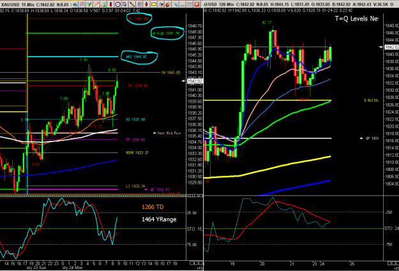Click the green funnel icon in the toolbar
The width and height of the screenshot is (399, 271).
click(89, 4)
